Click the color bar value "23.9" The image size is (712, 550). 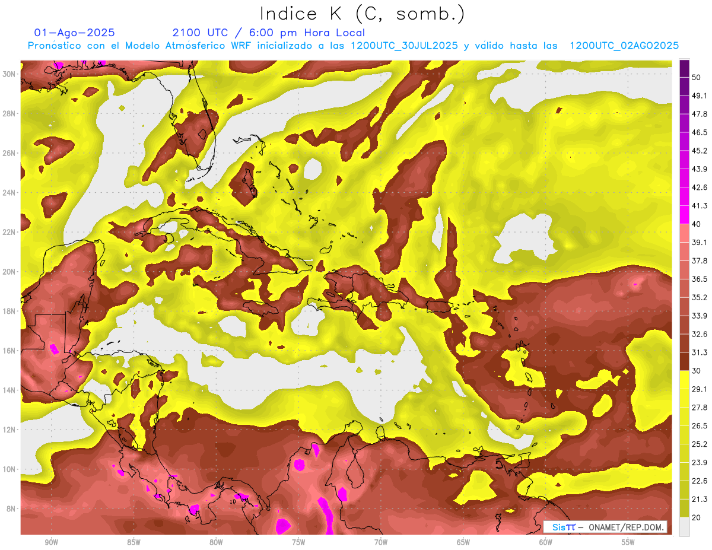[x=700, y=463]
